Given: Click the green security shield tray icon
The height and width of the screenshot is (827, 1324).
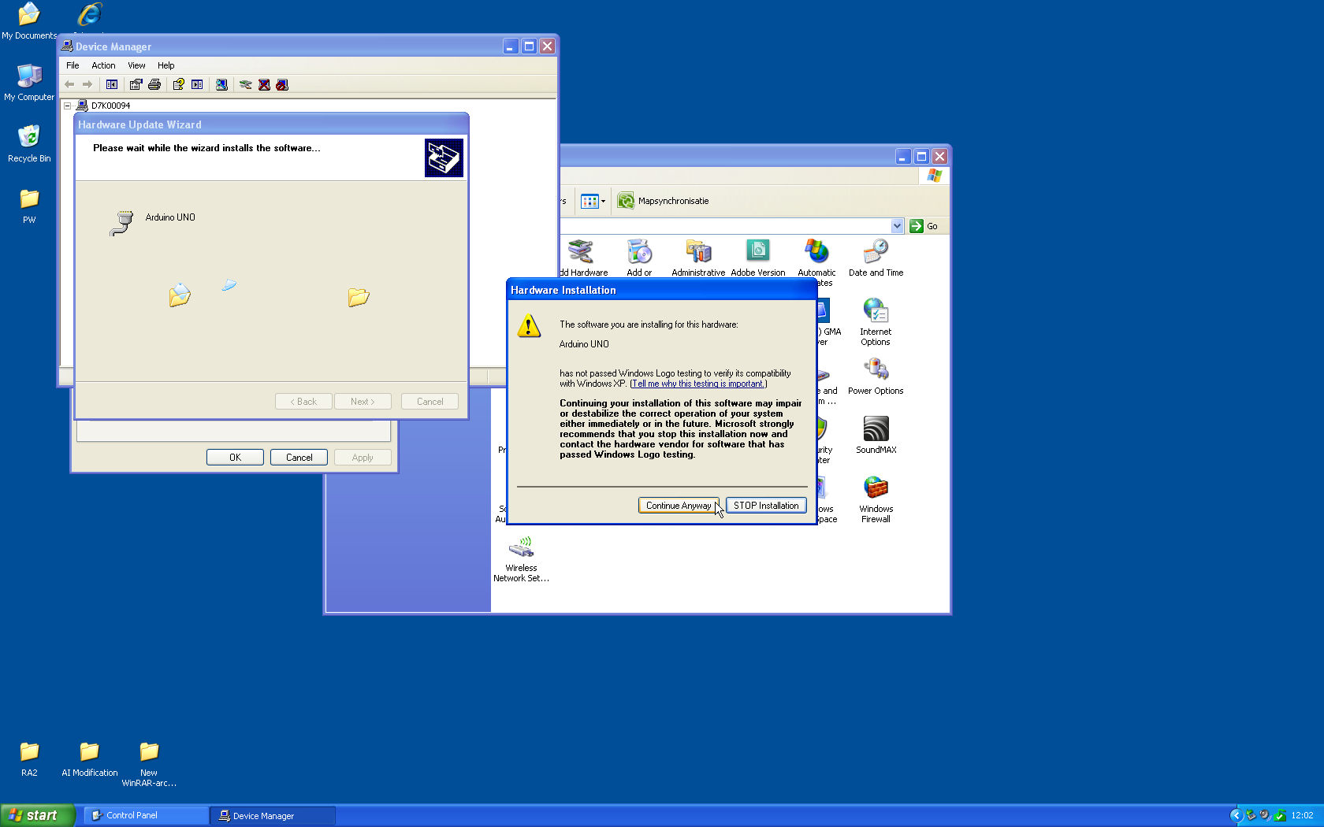Looking at the screenshot, I should coord(1280,815).
